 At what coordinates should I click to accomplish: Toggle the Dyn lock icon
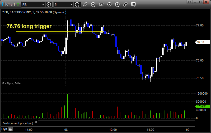click(x=10, y=129)
